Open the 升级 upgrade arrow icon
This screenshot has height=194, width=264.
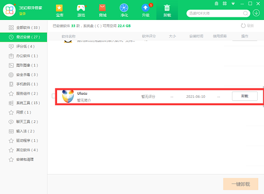pos(146,8)
